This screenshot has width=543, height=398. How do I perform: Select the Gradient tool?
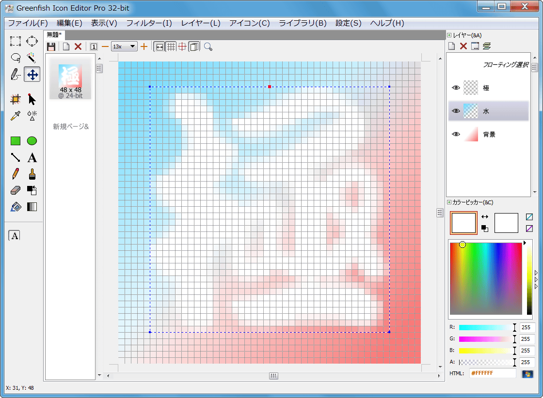click(x=32, y=207)
